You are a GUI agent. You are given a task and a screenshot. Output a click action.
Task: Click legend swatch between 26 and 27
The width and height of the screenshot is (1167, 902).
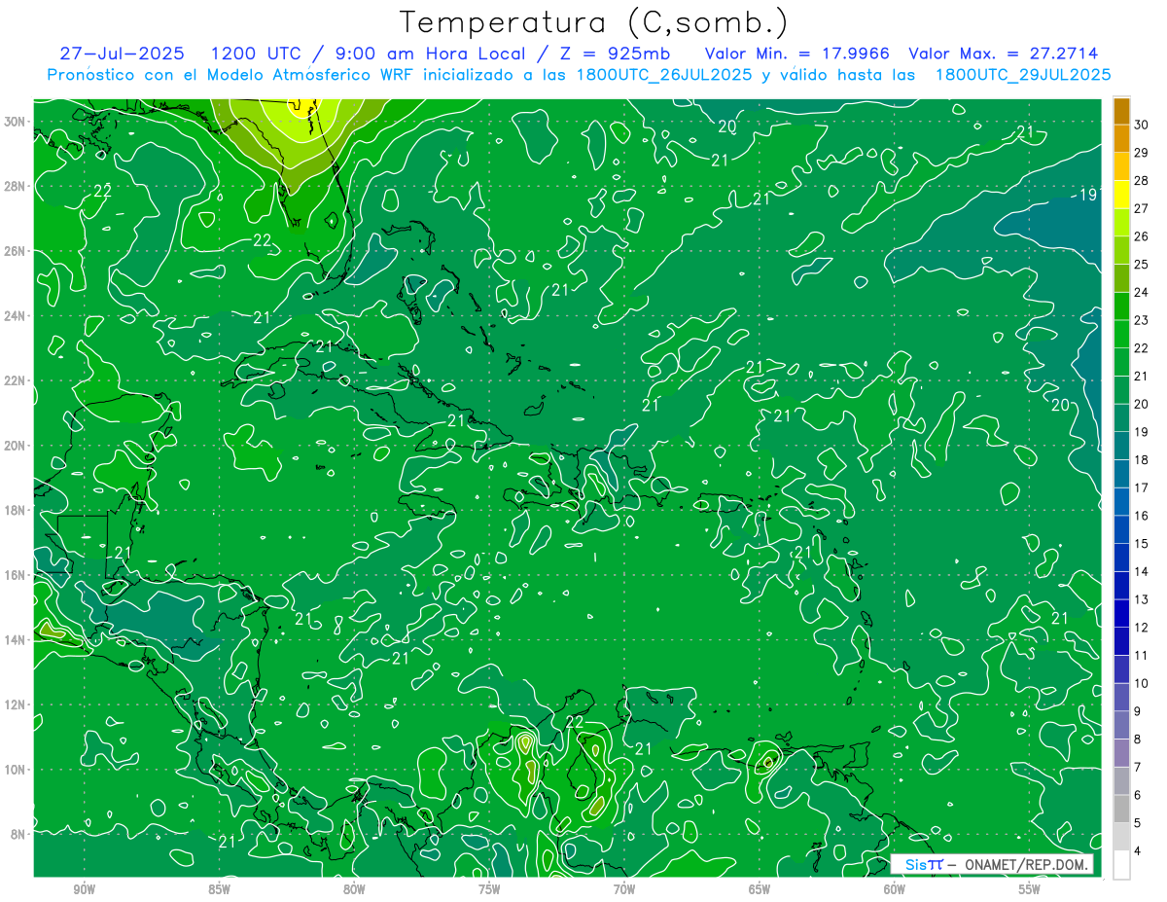point(1122,222)
